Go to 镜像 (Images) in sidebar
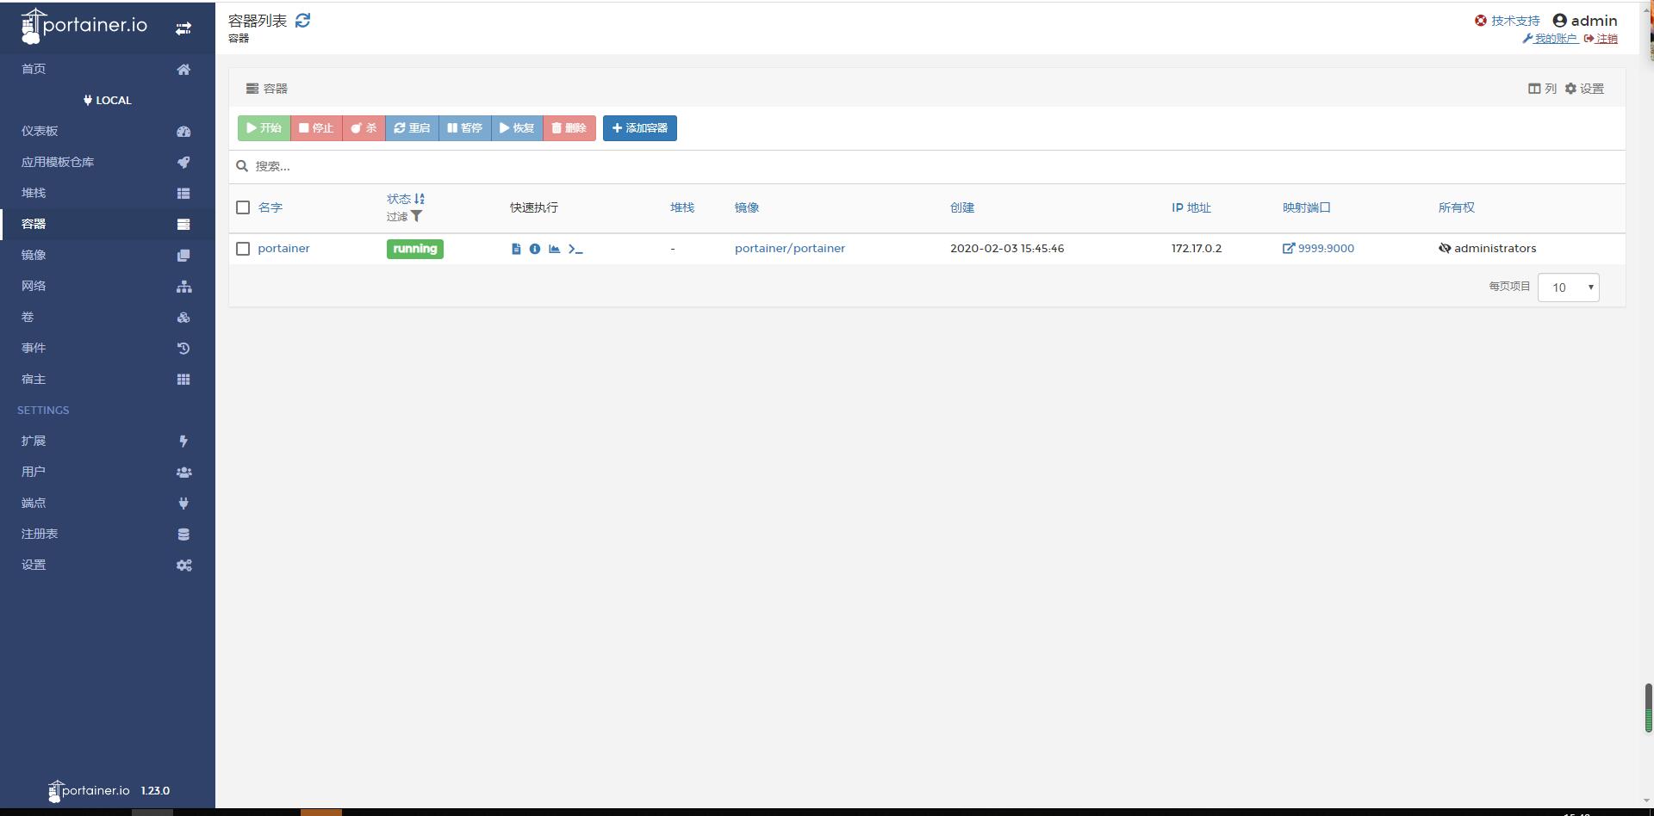 click(34, 255)
